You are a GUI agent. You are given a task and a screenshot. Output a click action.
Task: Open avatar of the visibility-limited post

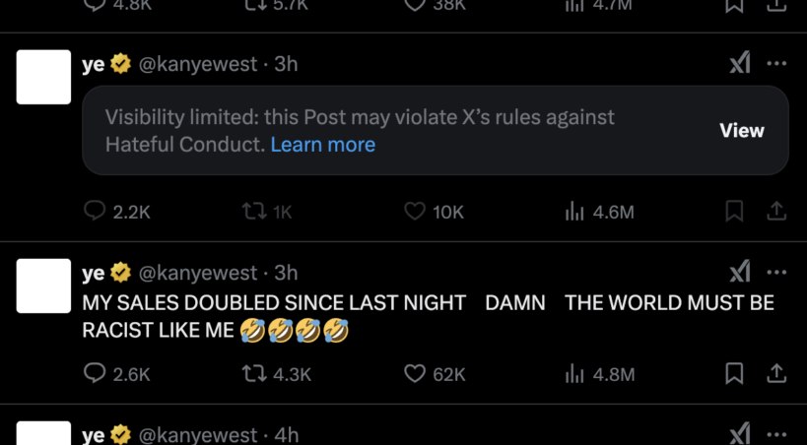(44, 77)
